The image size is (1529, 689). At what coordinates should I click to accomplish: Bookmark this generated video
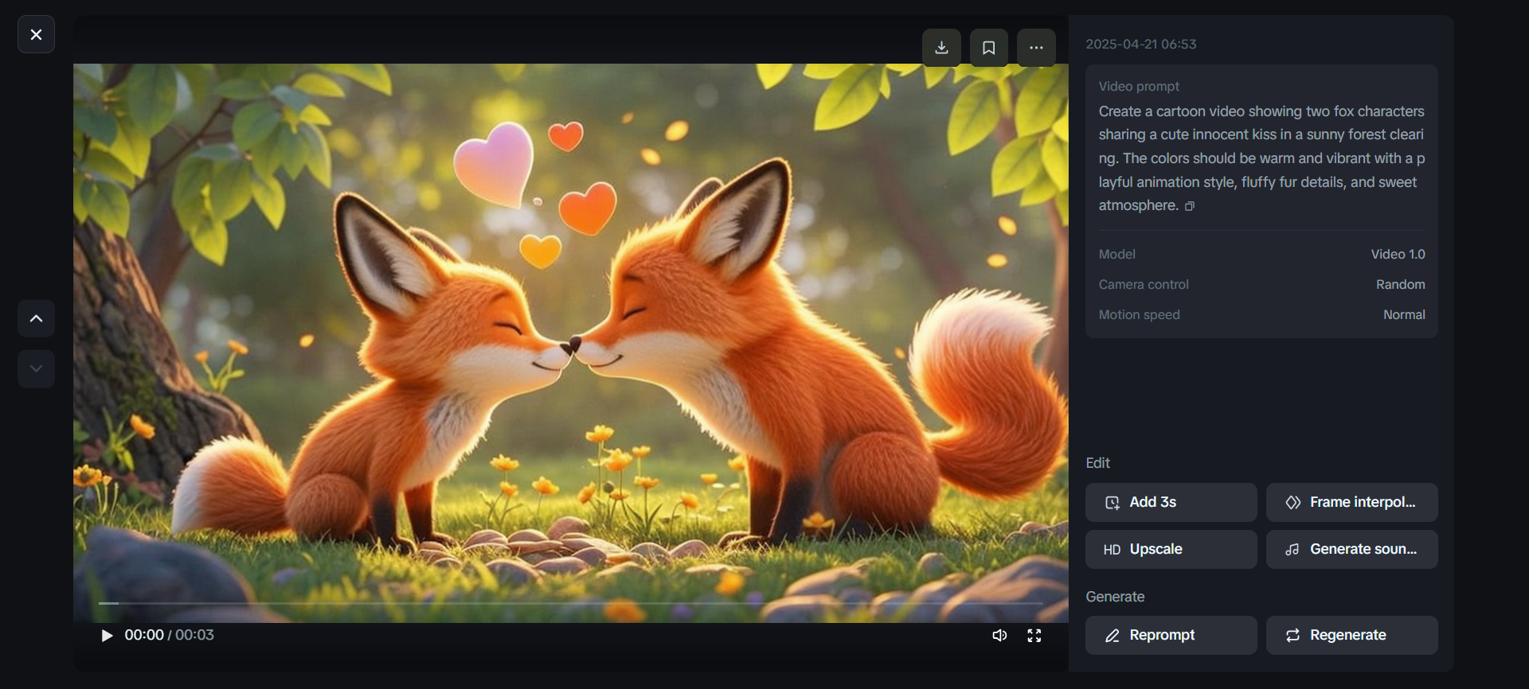point(989,48)
